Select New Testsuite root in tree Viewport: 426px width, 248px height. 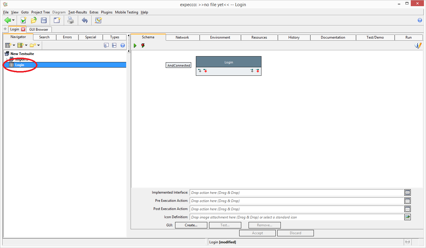point(22,54)
